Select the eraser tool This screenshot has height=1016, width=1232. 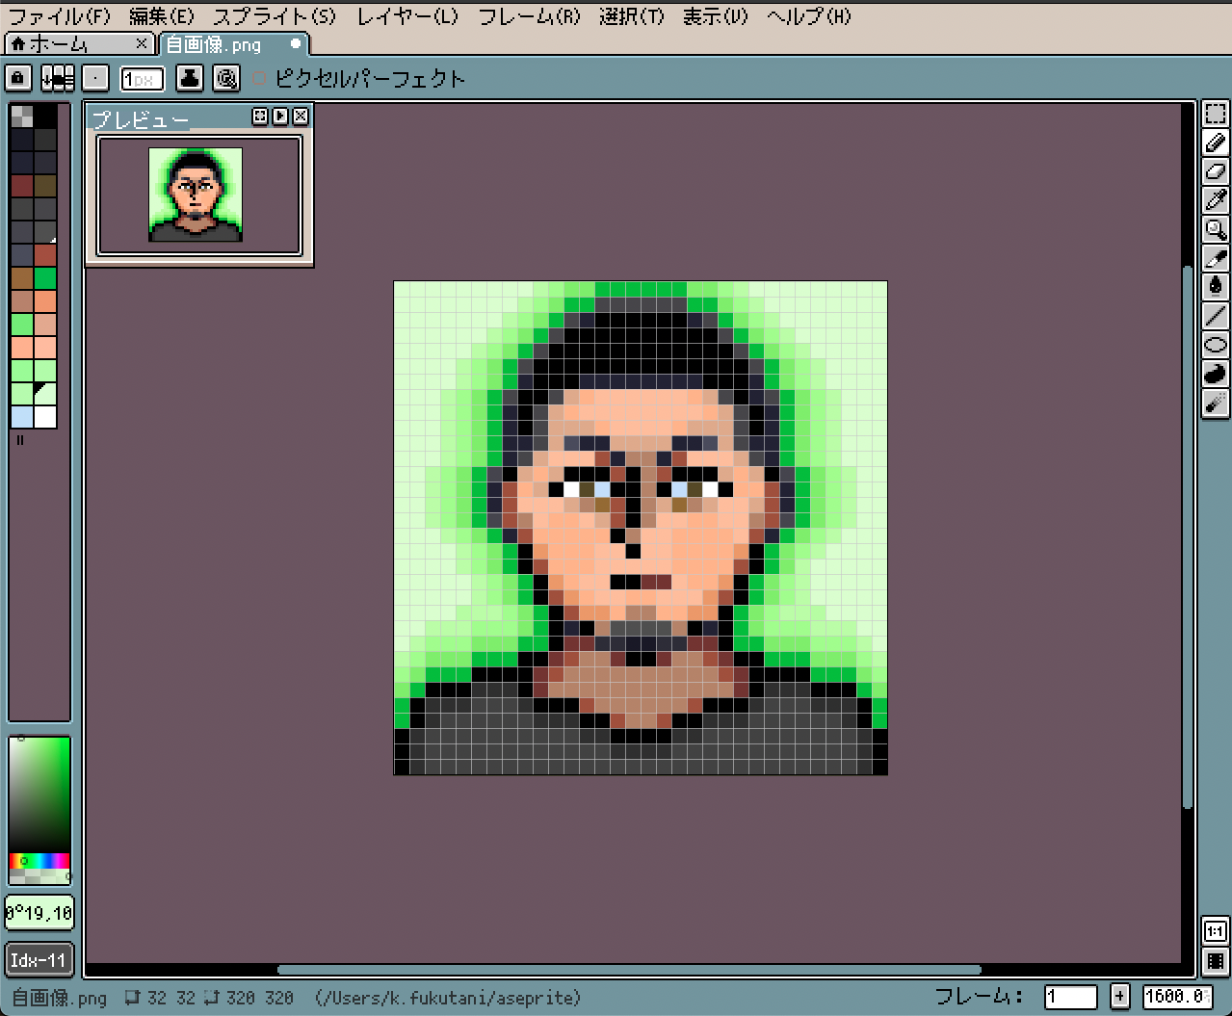pos(1216,172)
